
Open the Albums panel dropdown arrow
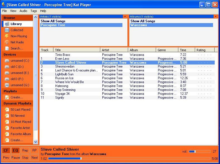point(216,16)
